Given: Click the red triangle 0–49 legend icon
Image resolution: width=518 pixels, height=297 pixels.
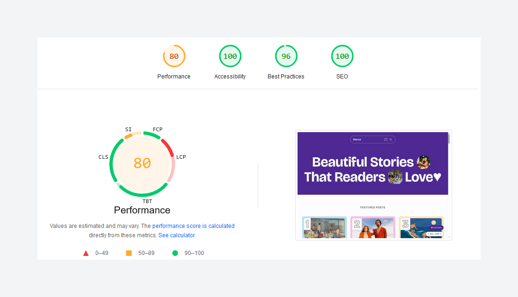Looking at the screenshot, I should click(x=86, y=254).
